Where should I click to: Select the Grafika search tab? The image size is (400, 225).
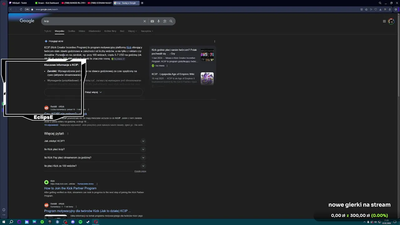pyautogui.click(x=72, y=31)
